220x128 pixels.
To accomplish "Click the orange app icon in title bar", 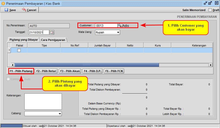I will click(3, 4).
